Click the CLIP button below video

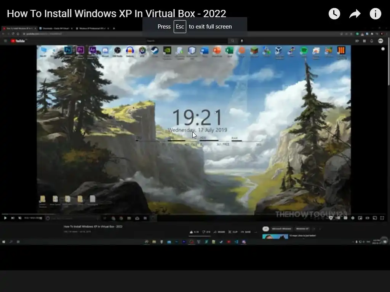click(x=233, y=232)
